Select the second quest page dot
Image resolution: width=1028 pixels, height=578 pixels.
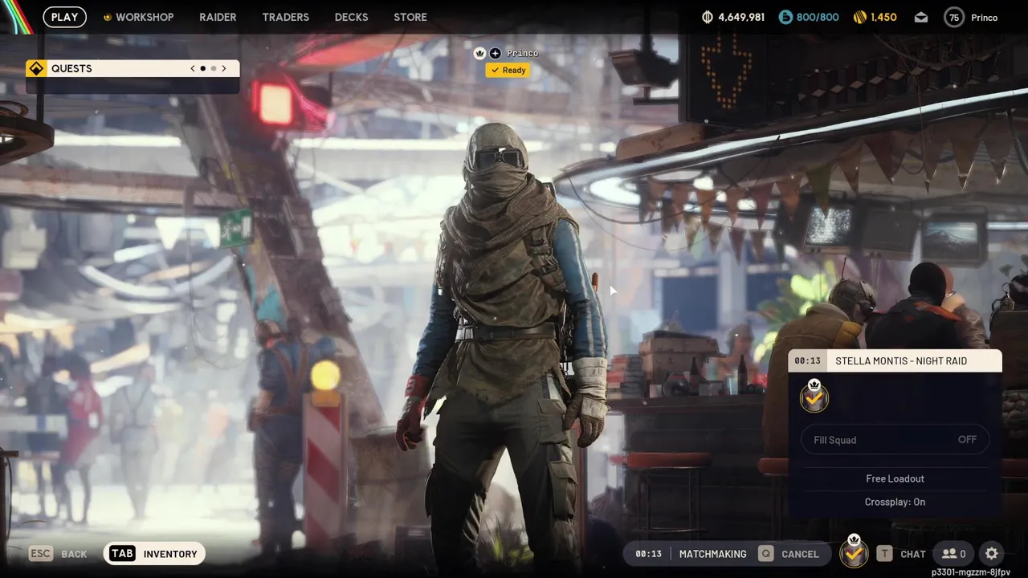[214, 68]
